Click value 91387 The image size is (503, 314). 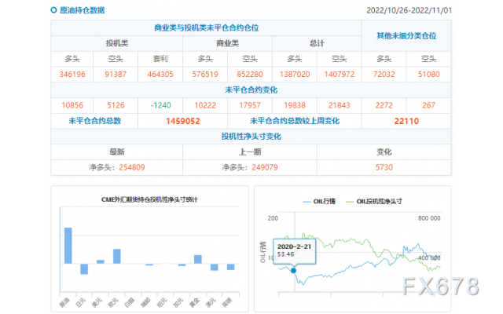click(116, 75)
